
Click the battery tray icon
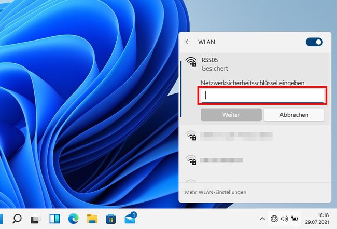294,219
